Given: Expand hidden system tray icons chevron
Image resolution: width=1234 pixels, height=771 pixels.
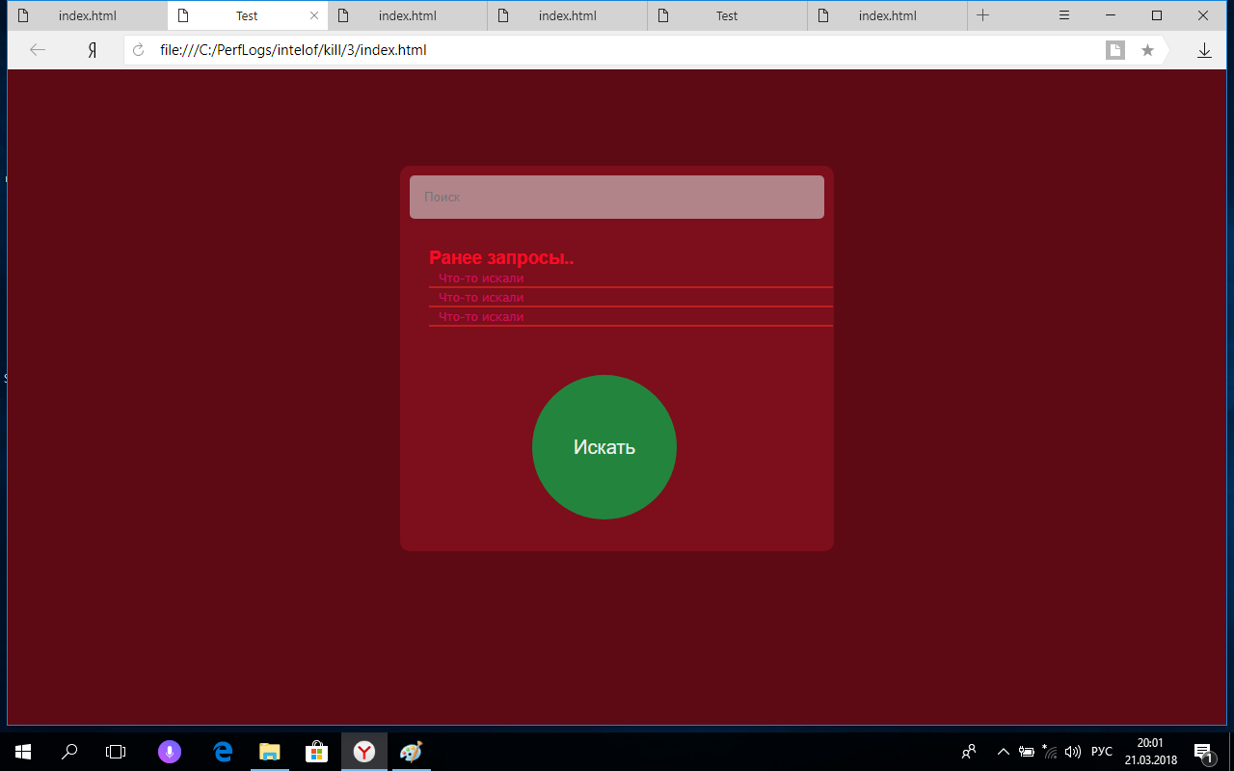Looking at the screenshot, I should point(1003,752).
